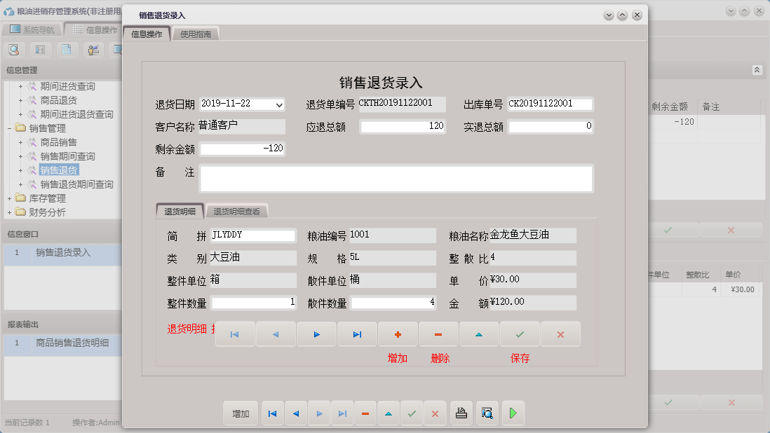The image size is (770, 433).
Task: Click the 增加 (add) plus icon in 退货明细 toolbar
Action: [398, 334]
